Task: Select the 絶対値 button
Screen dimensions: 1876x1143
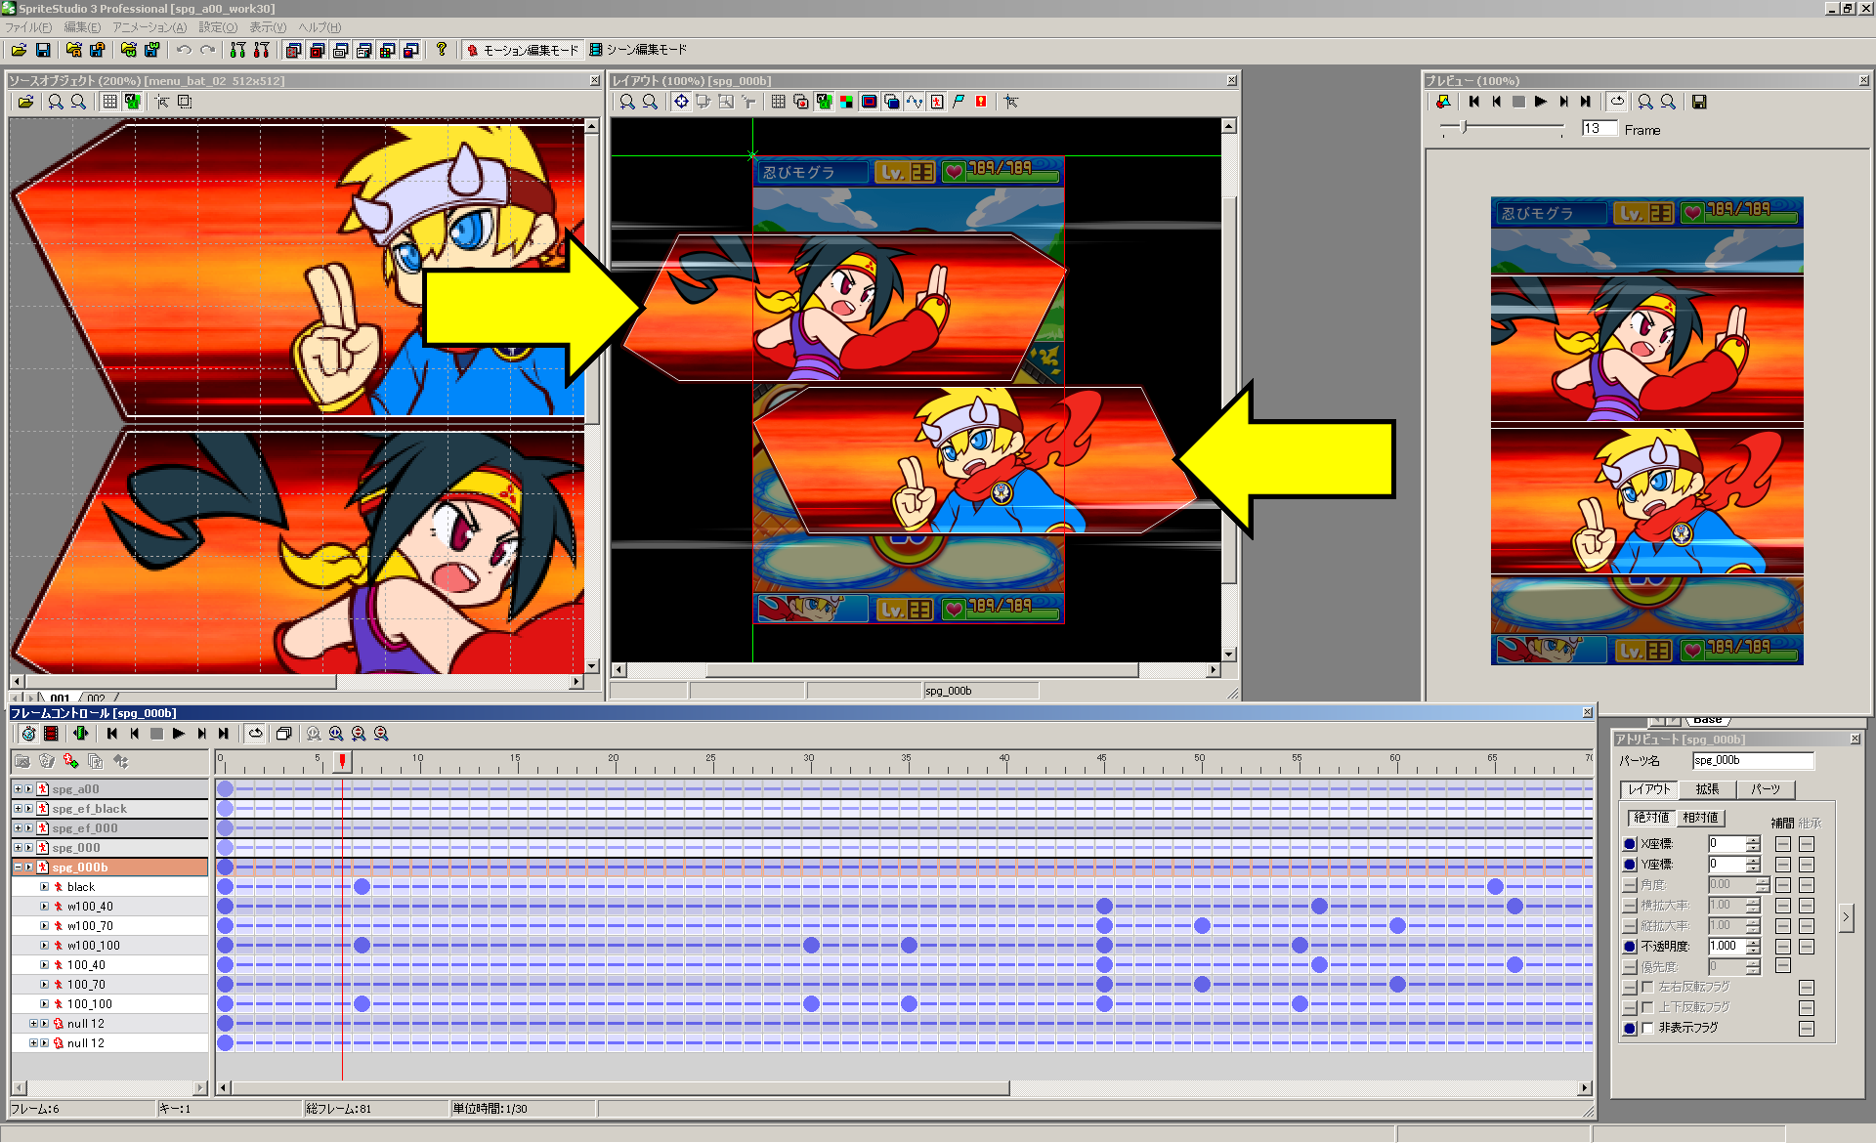Action: (x=1651, y=818)
